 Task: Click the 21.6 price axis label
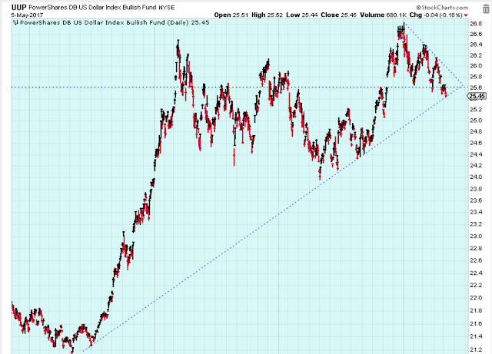pyautogui.click(x=476, y=323)
